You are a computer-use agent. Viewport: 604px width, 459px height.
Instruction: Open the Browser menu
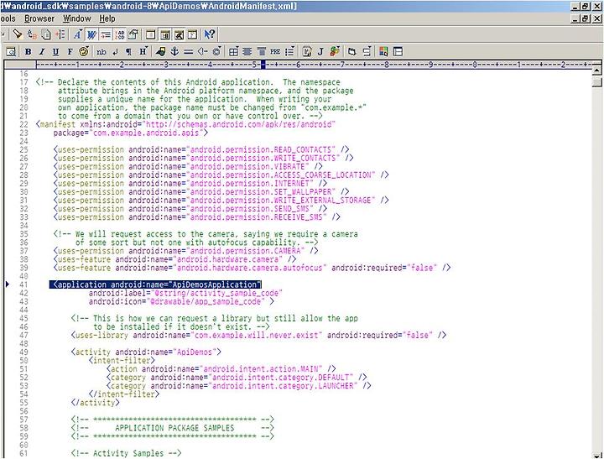pos(39,18)
